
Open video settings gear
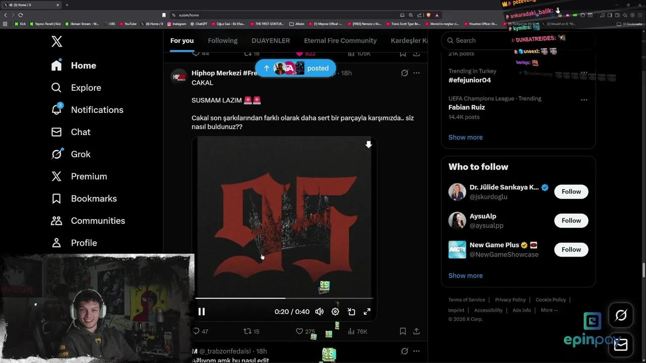point(335,312)
